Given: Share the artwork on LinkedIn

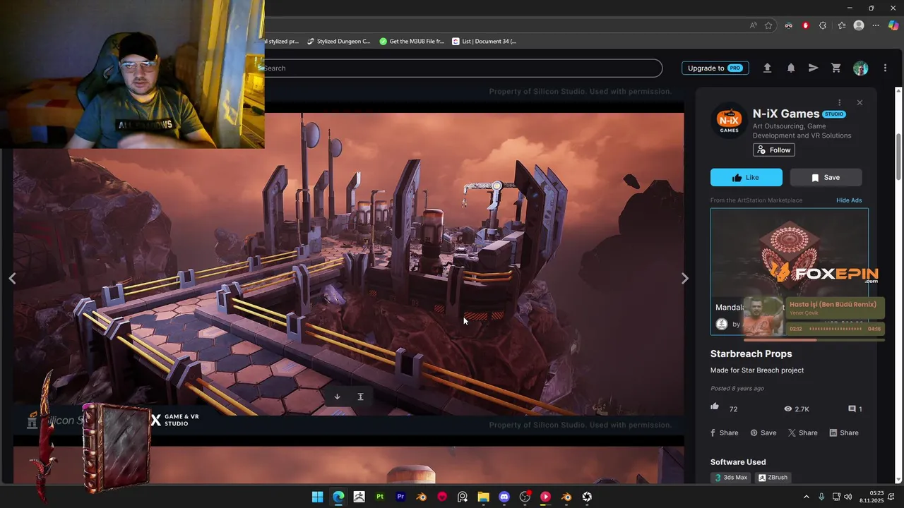Looking at the screenshot, I should (844, 433).
